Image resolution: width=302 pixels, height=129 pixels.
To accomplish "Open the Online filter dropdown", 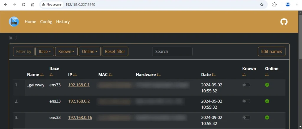I will click(x=90, y=51).
